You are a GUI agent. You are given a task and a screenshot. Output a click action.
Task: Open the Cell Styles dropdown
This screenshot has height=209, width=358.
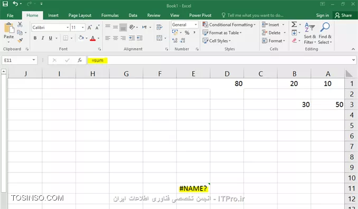(216, 41)
